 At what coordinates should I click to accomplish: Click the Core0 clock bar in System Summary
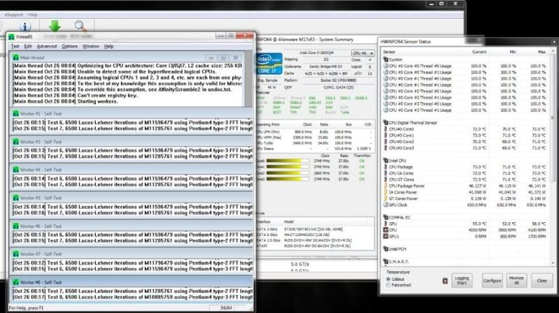click(x=288, y=161)
